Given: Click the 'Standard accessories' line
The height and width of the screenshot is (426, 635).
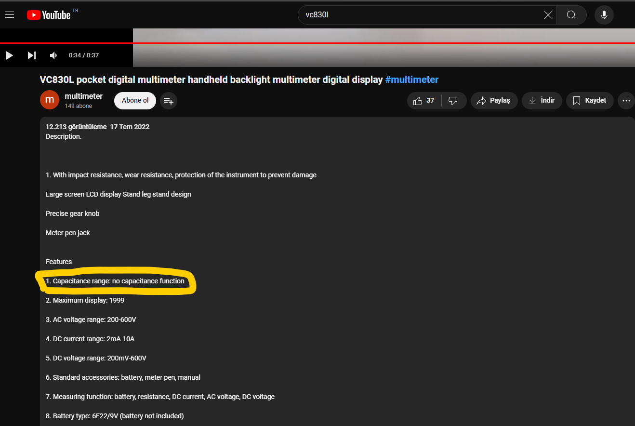Looking at the screenshot, I should (x=123, y=377).
